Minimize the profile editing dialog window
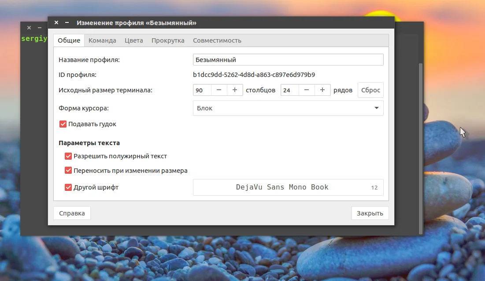Screen dimensions: 485x281 point(67,22)
